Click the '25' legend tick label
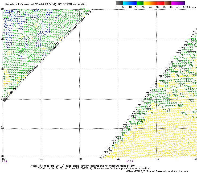Viewport: 197px width, 173px height. (x=150, y=7)
